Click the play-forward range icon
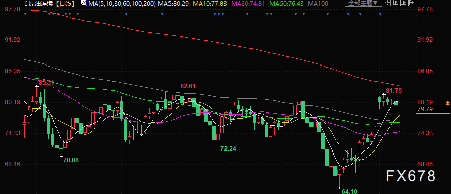This screenshot has height=194, width=451. pos(404,3)
